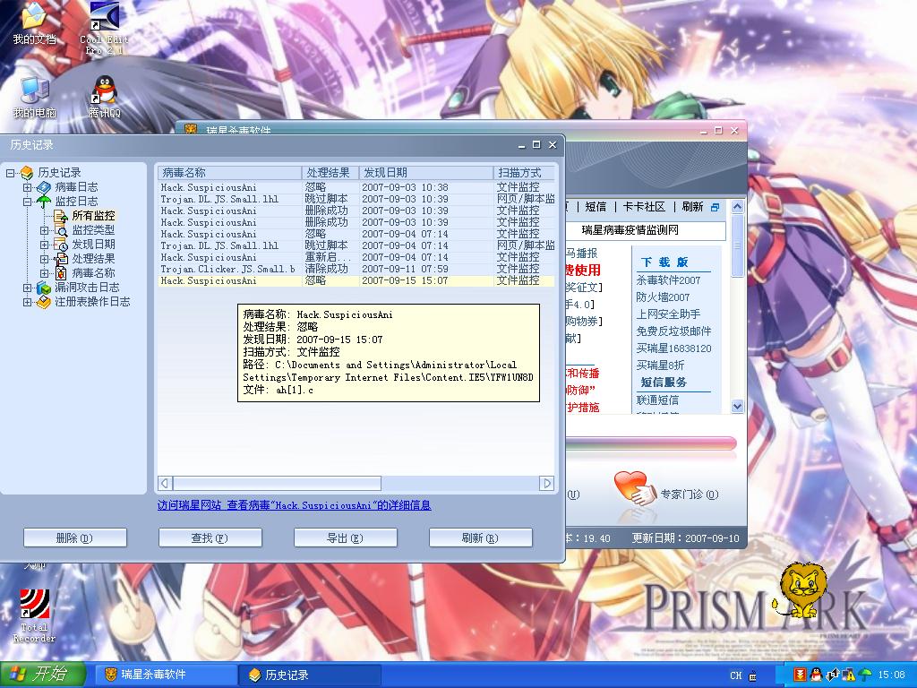Click the 处理结果 tree icon
The height and width of the screenshot is (688, 917).
pyautogui.click(x=61, y=259)
